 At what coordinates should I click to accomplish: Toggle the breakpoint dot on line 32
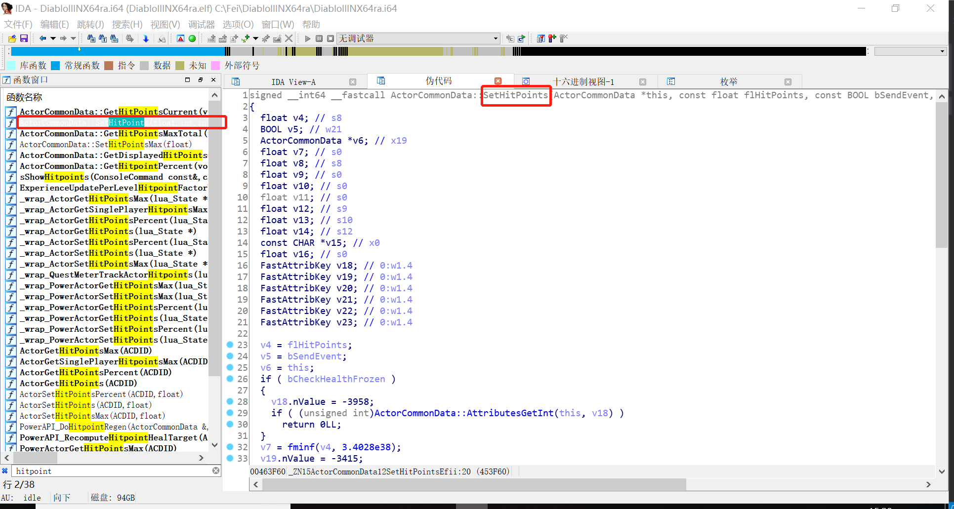click(x=230, y=447)
